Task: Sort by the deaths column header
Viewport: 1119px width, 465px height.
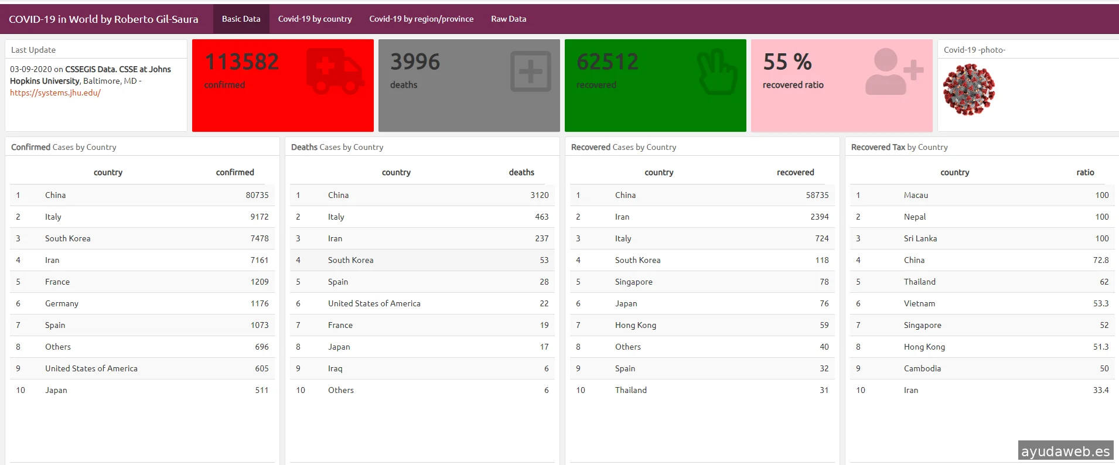Action: [x=521, y=172]
